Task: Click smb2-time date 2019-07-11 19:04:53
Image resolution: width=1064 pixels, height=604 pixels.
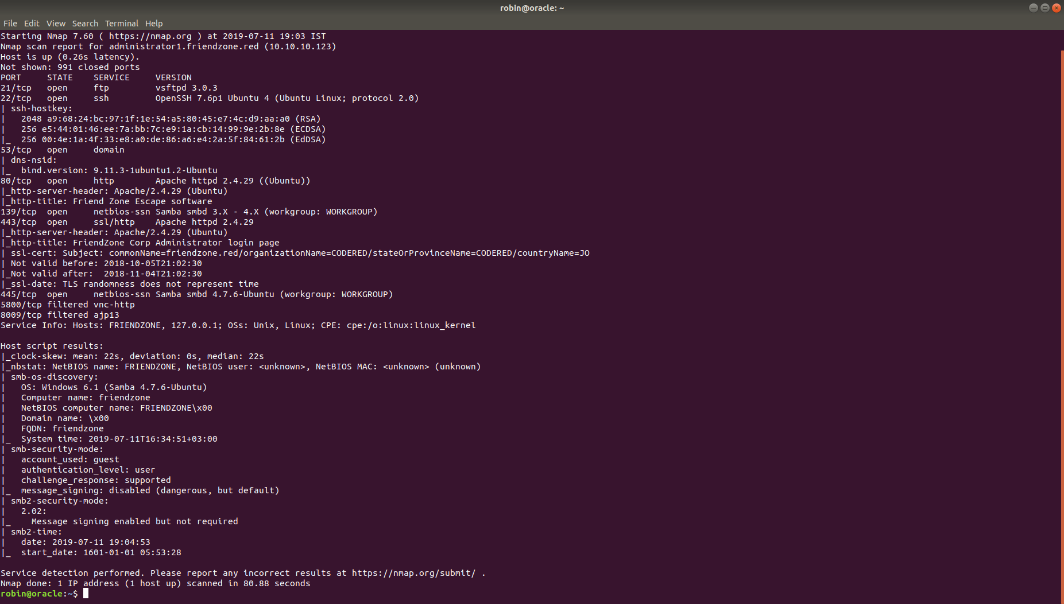Action: click(101, 542)
